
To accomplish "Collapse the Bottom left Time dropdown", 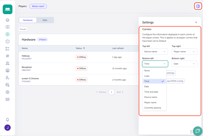I will coord(155,64).
